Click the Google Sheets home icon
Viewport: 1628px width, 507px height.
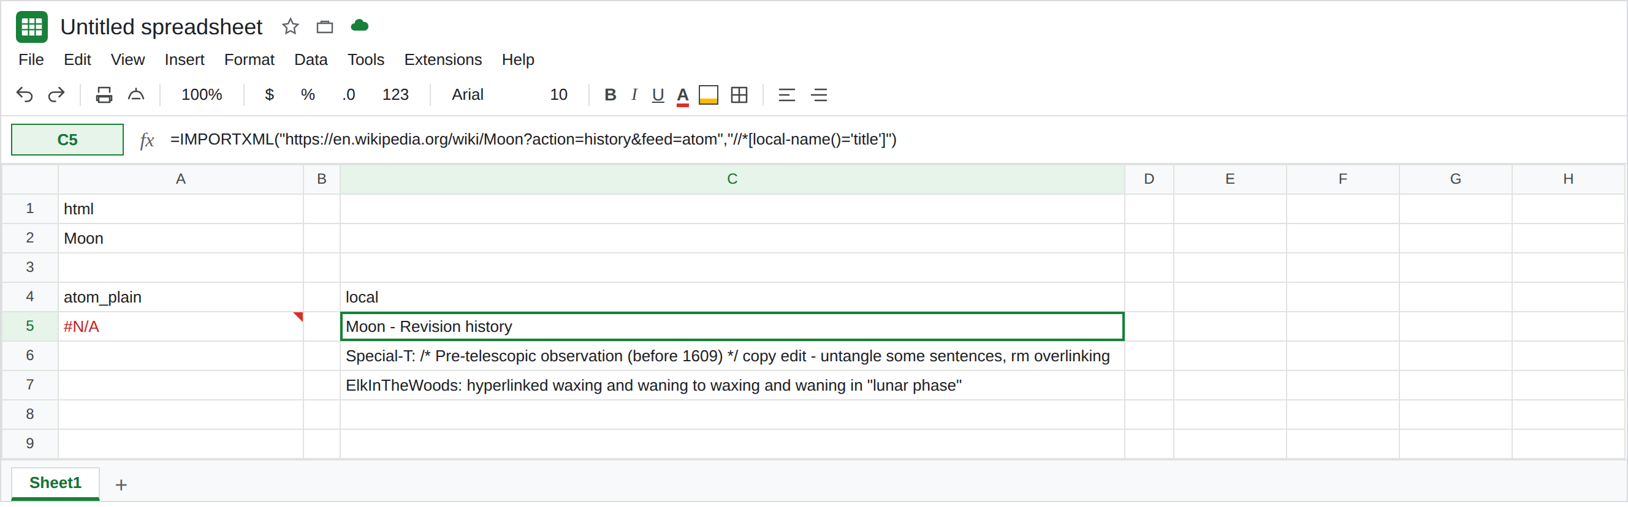32,26
